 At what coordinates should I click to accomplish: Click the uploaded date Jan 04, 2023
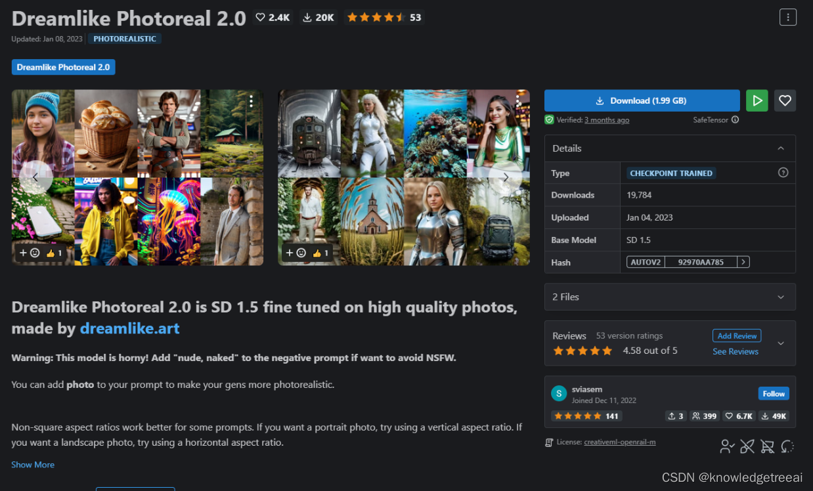649,217
